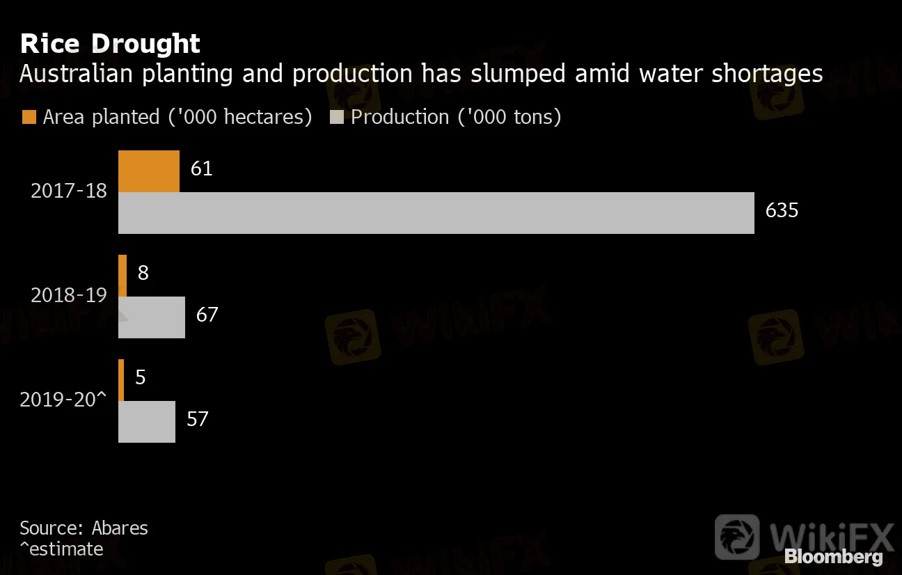
Task: Click the 2017-18 orange area planted bar
Action: pos(149,171)
